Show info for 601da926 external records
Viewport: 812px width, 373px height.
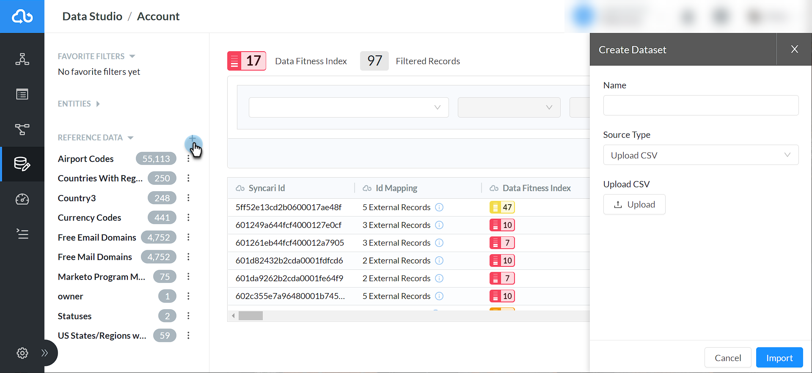tap(439, 278)
